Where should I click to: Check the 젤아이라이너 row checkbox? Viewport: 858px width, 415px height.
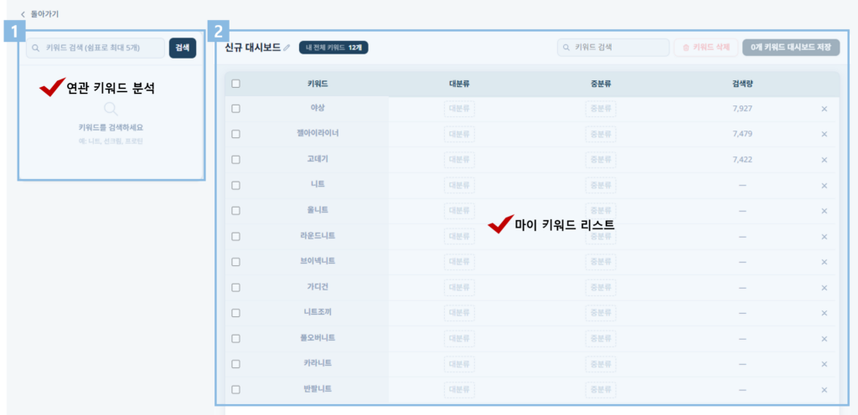(x=235, y=135)
